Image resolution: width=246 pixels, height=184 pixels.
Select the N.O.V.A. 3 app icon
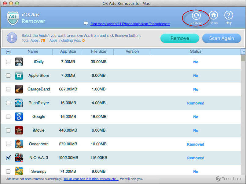19,158
